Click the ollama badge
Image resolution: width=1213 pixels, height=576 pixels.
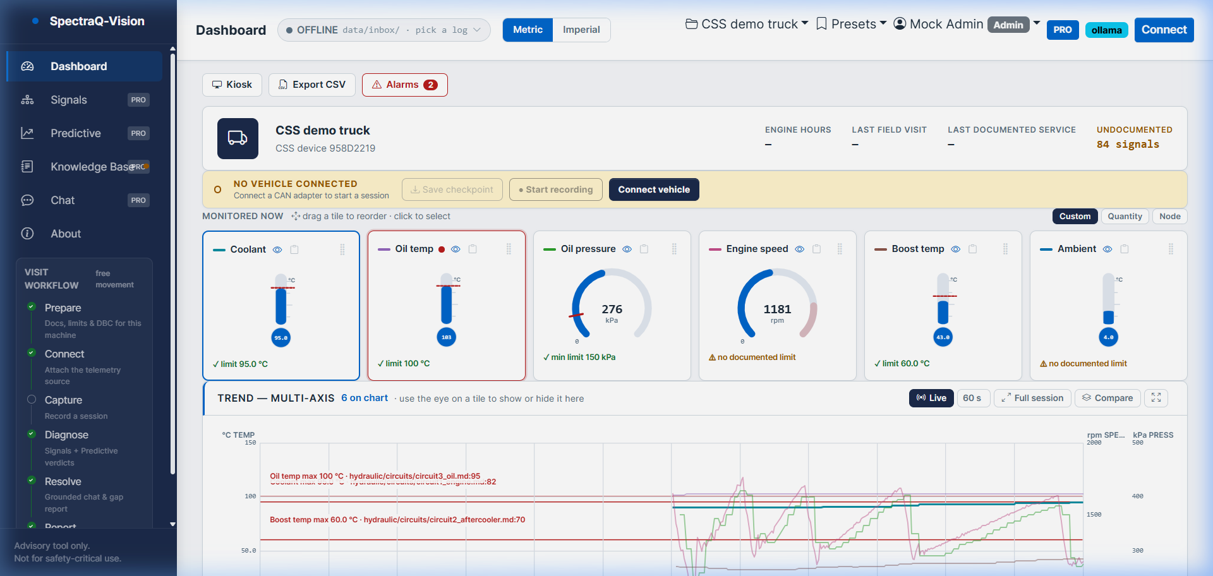pyautogui.click(x=1106, y=30)
